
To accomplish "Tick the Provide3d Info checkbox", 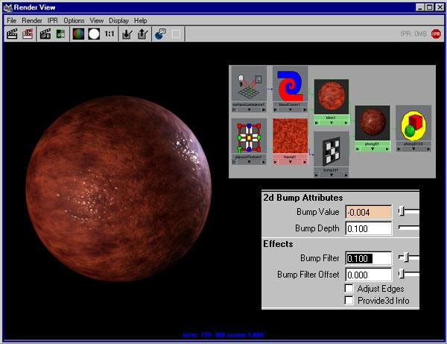I will pyautogui.click(x=349, y=300).
